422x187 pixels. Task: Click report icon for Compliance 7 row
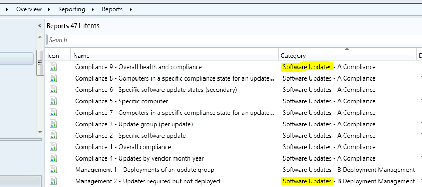coord(53,112)
